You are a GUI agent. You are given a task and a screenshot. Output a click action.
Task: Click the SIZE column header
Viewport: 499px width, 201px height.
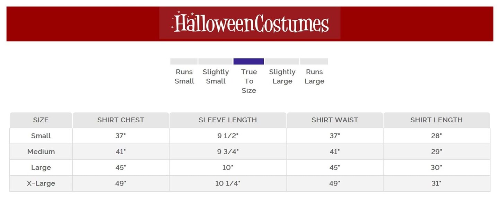(x=41, y=120)
